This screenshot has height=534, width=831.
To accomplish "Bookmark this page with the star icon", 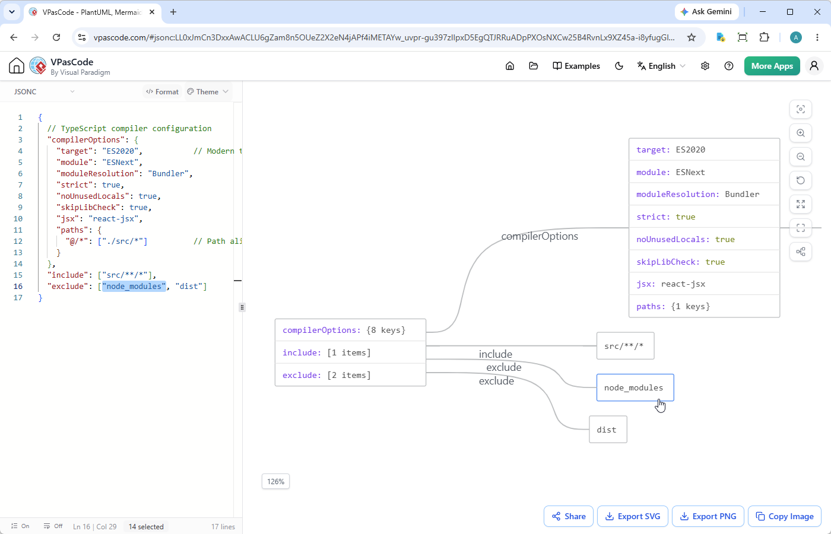I will 692,37.
